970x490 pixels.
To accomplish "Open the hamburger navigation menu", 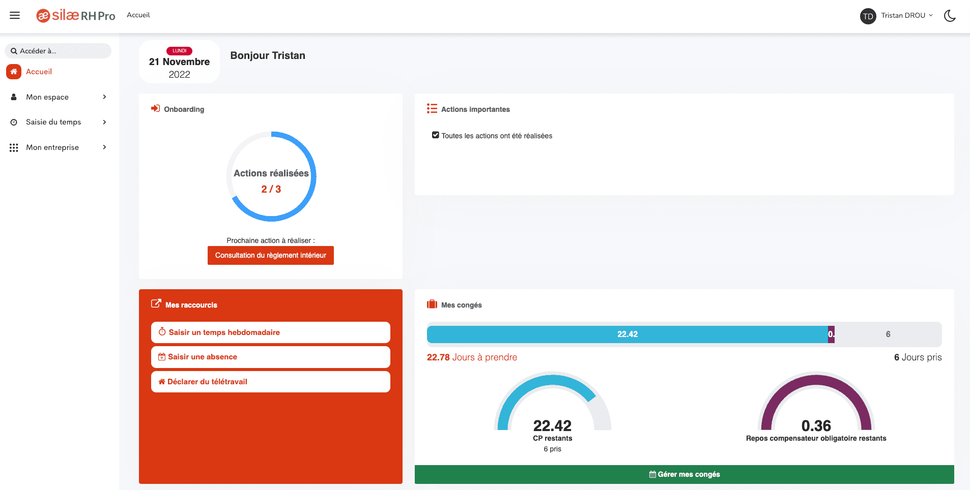I will [x=14, y=15].
